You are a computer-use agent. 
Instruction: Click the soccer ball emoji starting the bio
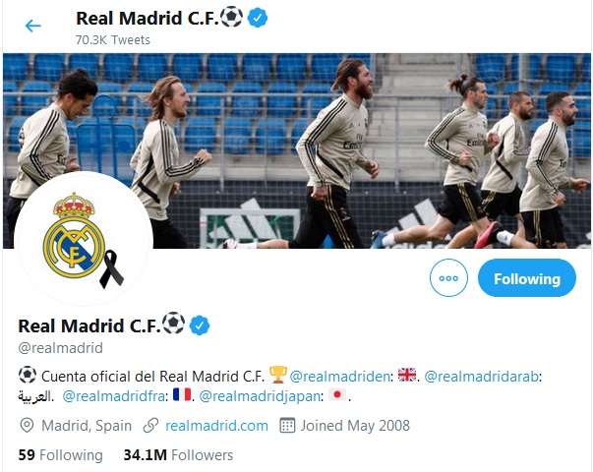[x=28, y=376]
